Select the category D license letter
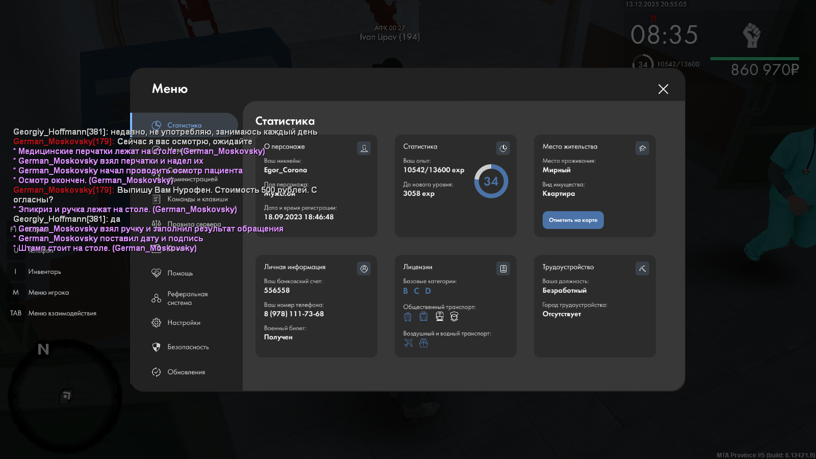 [x=428, y=291]
